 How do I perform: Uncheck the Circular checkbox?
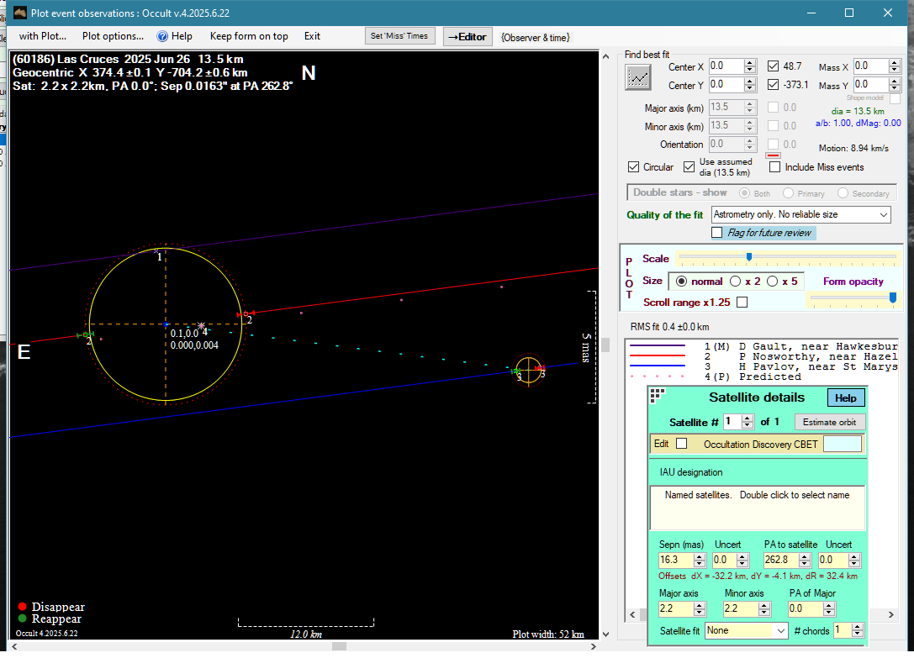[634, 167]
